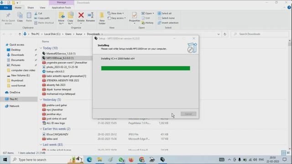Click Copy path in ribbon

[x=42, y=18]
